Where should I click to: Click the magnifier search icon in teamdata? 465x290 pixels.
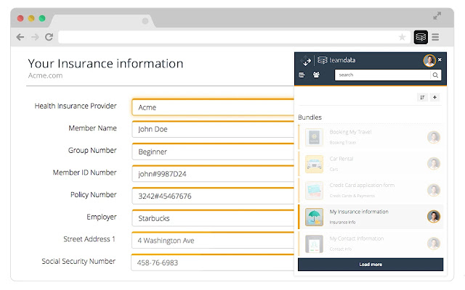(435, 75)
